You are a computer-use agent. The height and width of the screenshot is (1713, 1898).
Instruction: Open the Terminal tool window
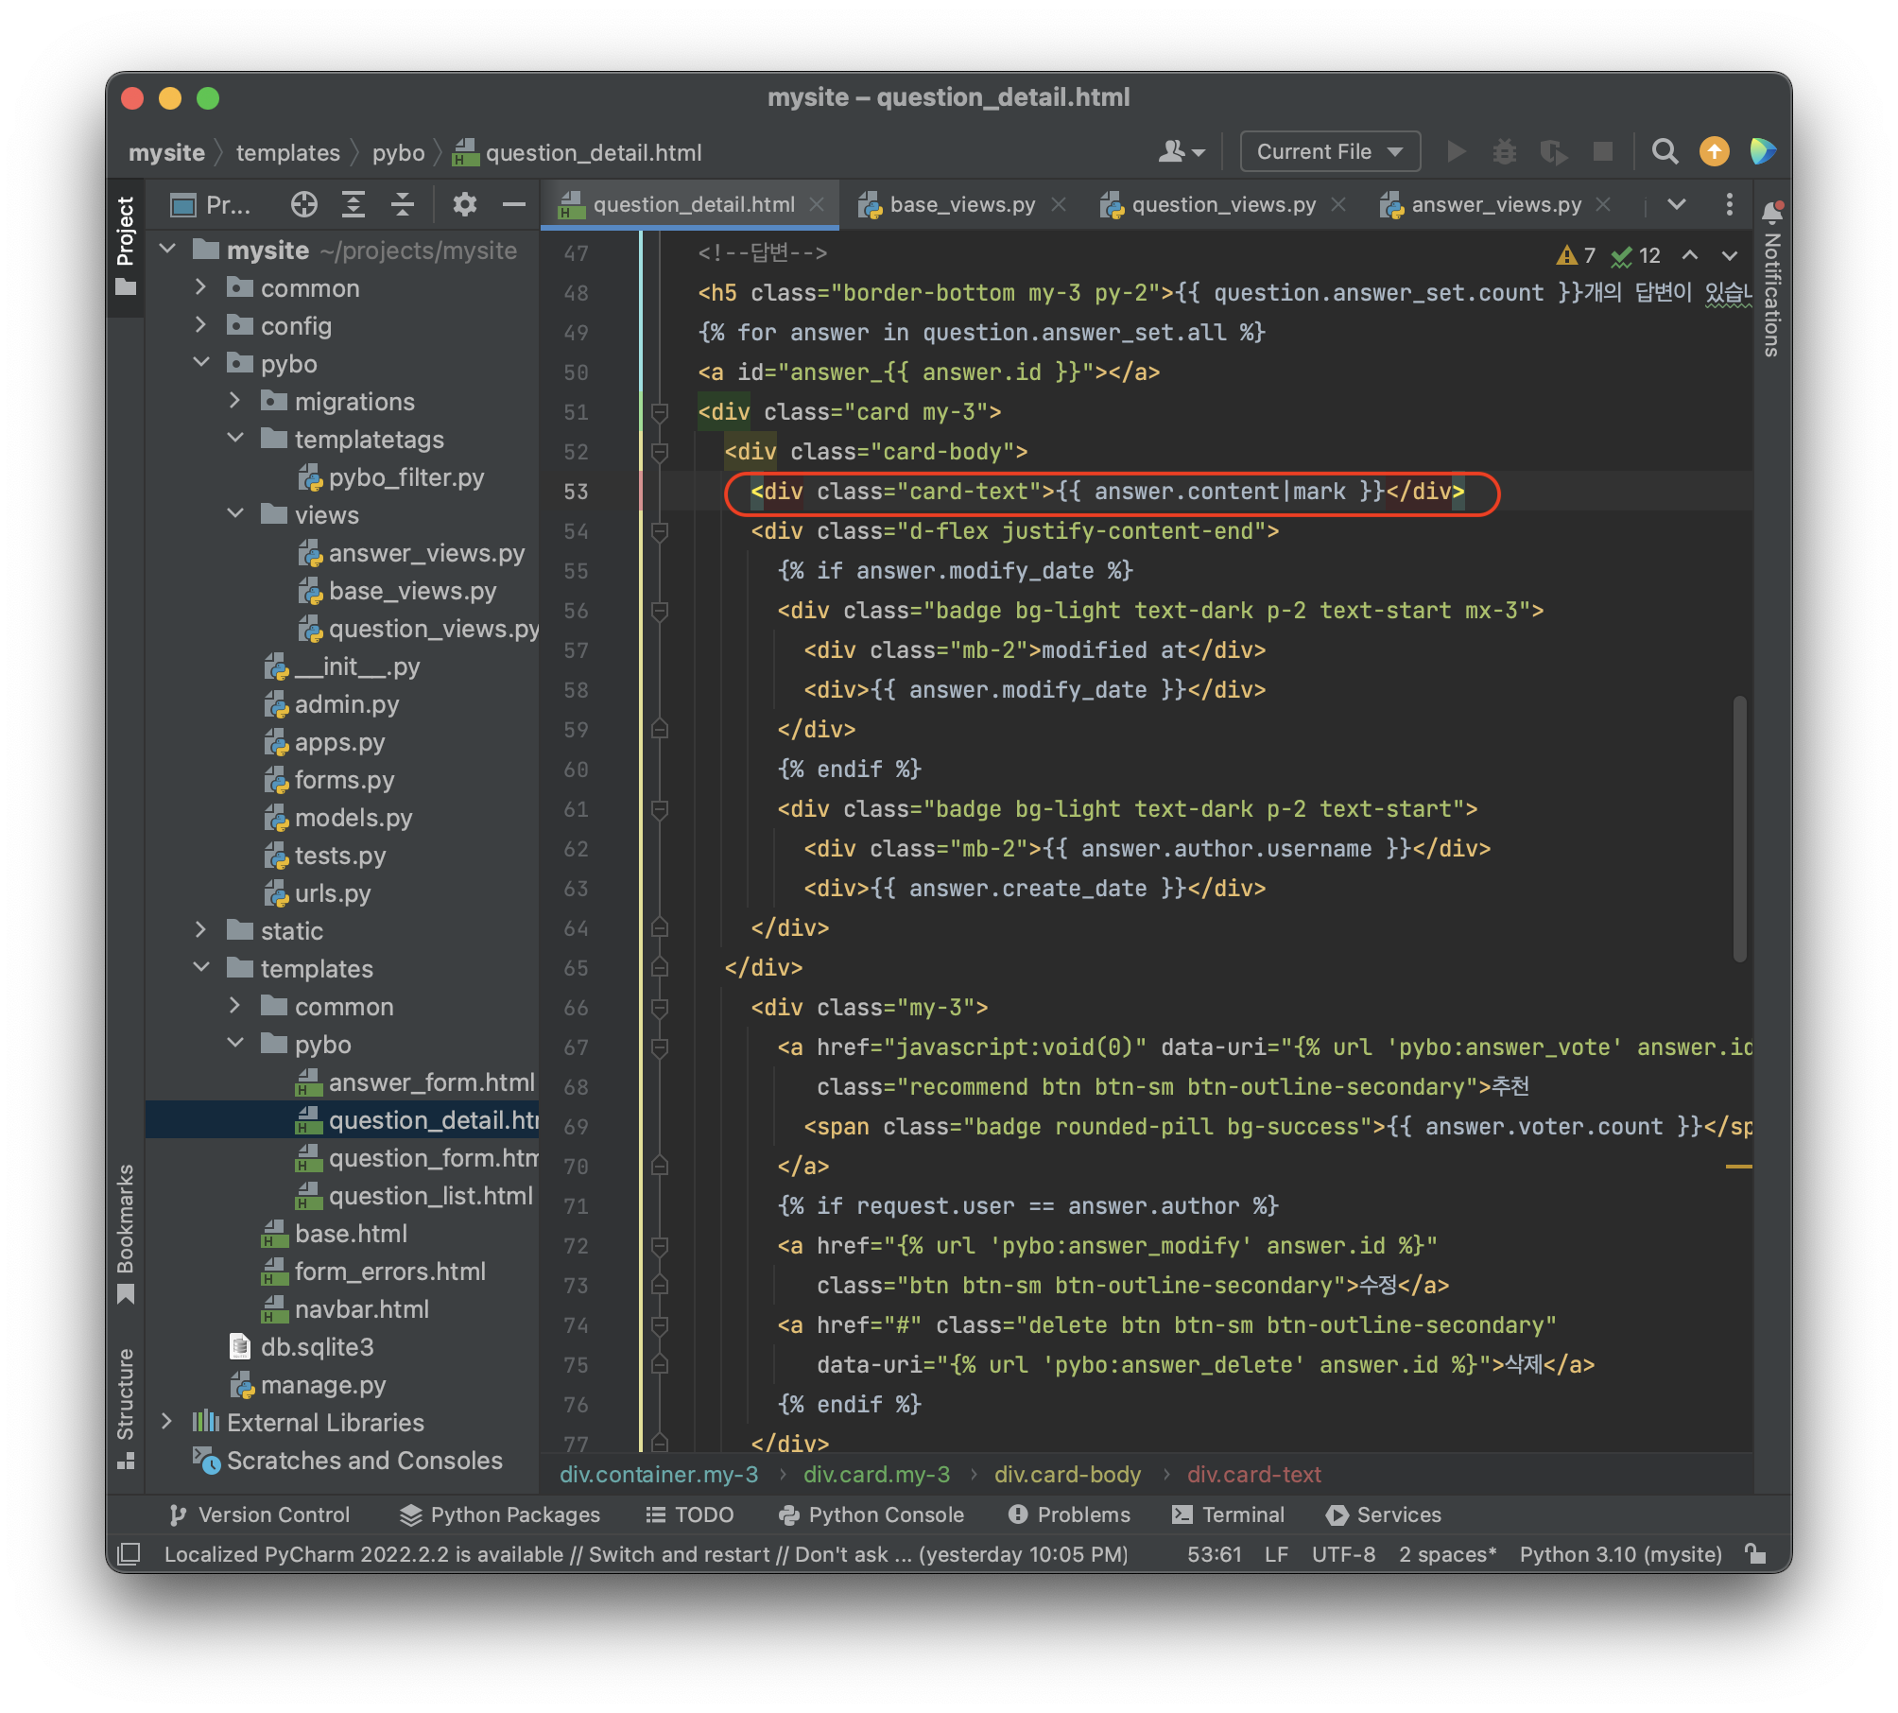(x=1228, y=1514)
